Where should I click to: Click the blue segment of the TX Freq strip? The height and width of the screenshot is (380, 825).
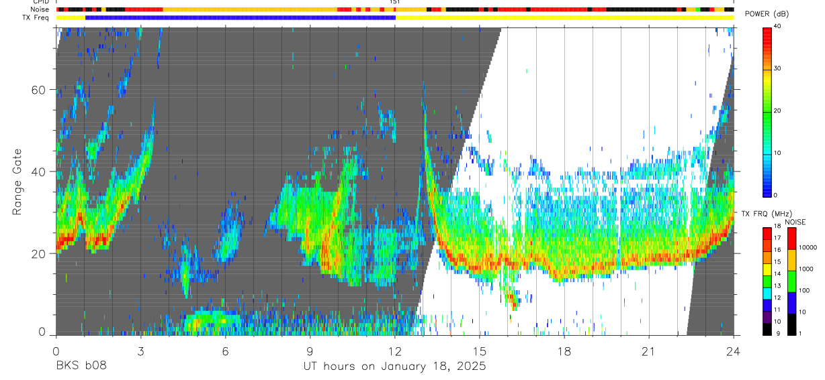[241, 17]
